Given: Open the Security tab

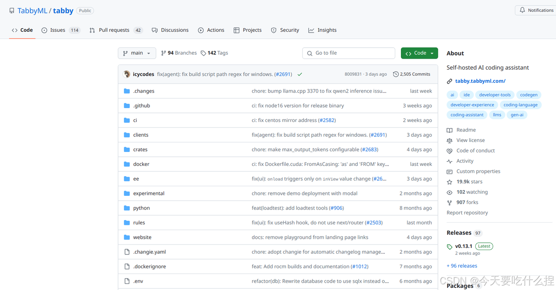Looking at the screenshot, I should pos(285,30).
